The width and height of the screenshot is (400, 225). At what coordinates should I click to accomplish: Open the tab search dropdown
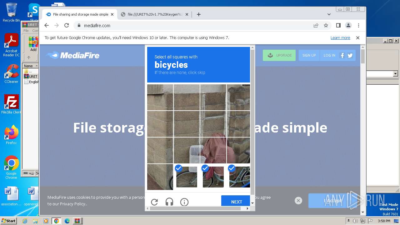[329, 14]
